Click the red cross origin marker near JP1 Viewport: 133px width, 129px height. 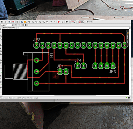pyautogui.click(x=56, y=76)
